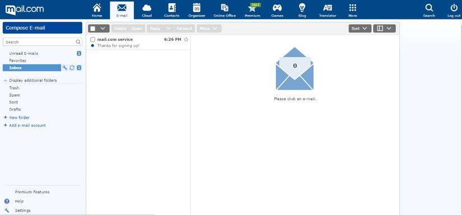The width and height of the screenshot is (462, 215).
Task: Click the Settings wrench icon
Action: point(7,211)
